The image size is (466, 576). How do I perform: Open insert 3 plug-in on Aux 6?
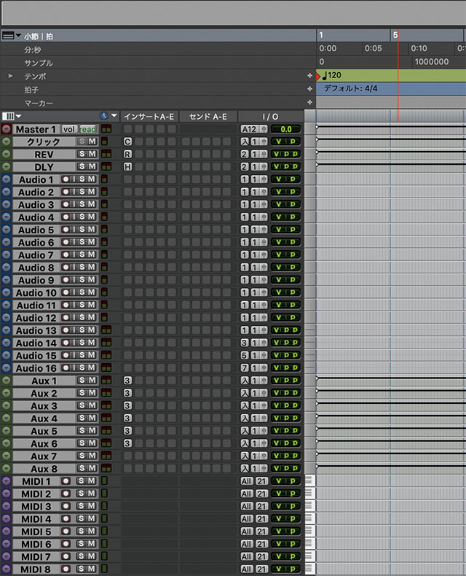[x=127, y=443]
